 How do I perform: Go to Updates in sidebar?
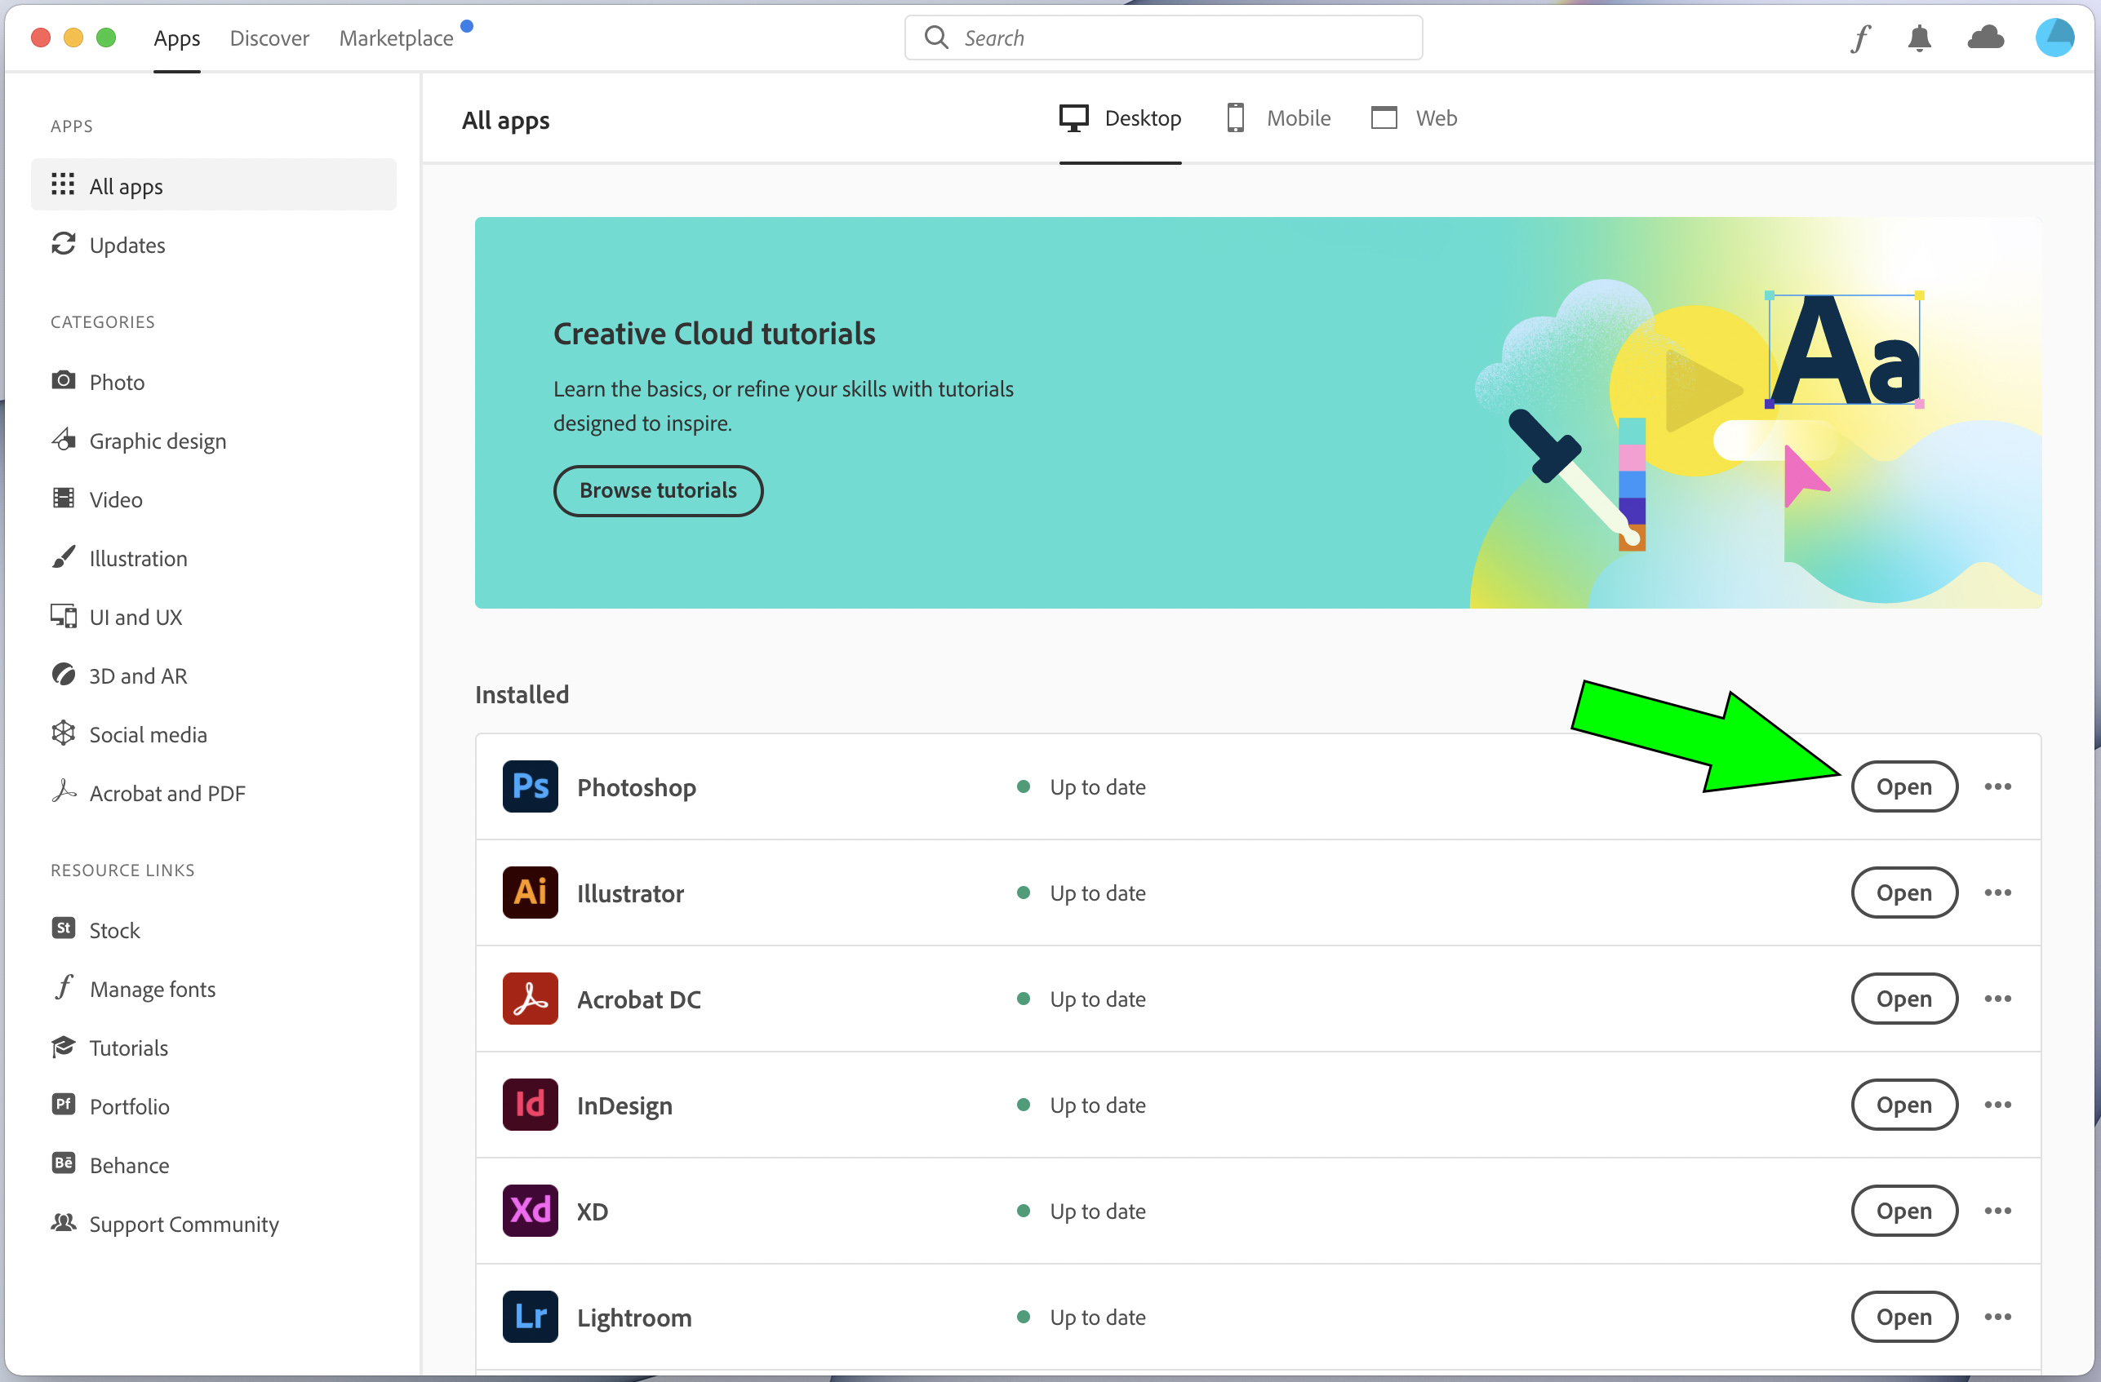pos(108,245)
